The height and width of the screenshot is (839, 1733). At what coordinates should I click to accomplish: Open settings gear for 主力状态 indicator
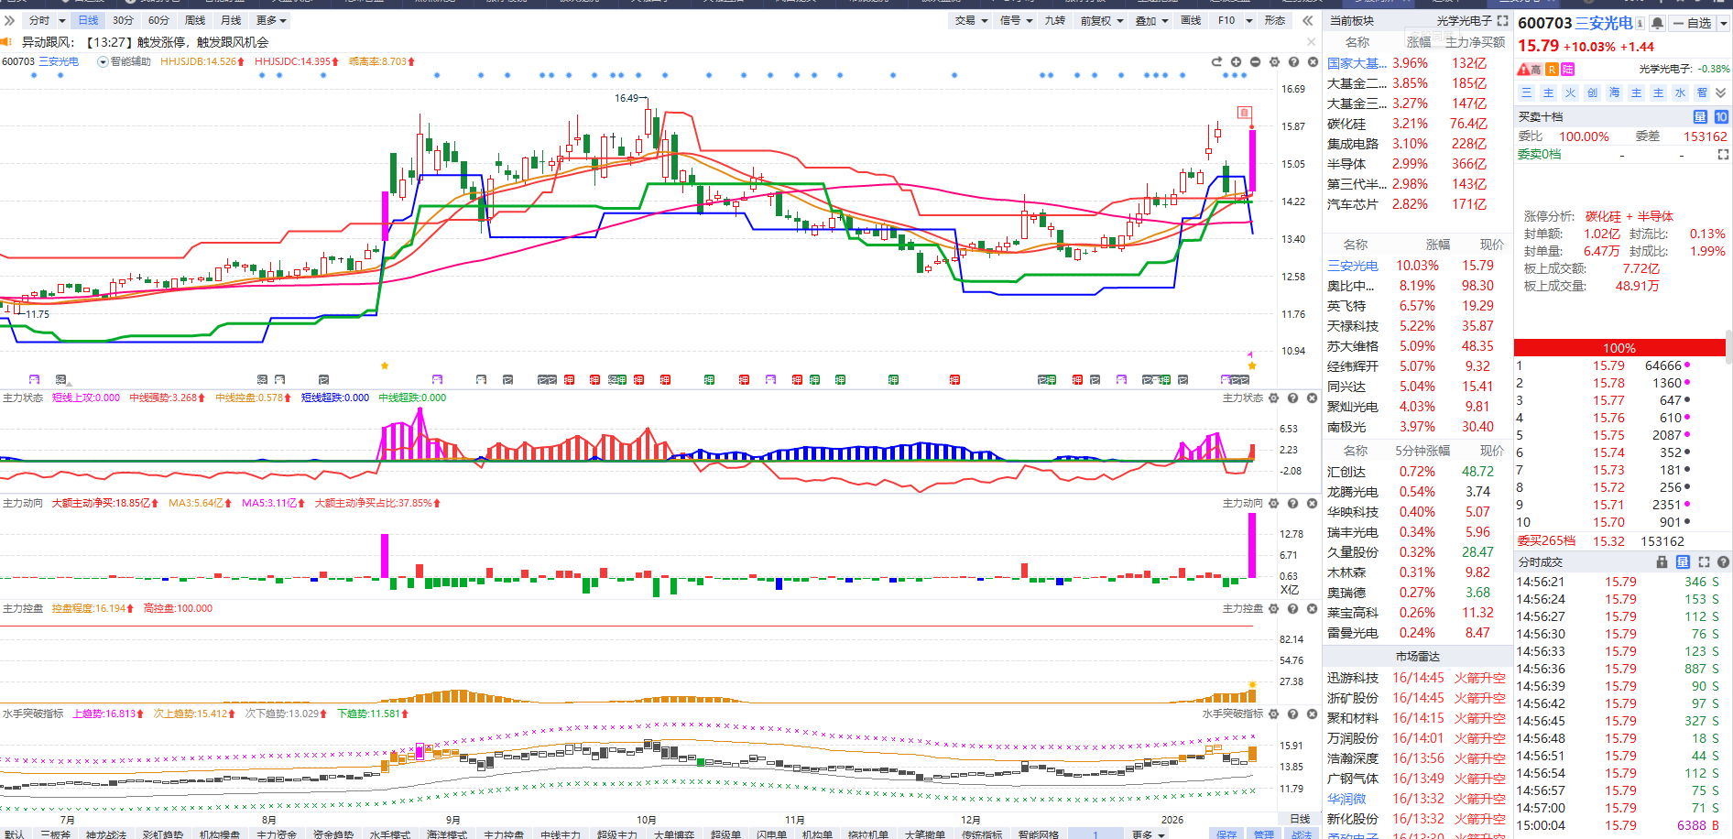pos(1273,398)
